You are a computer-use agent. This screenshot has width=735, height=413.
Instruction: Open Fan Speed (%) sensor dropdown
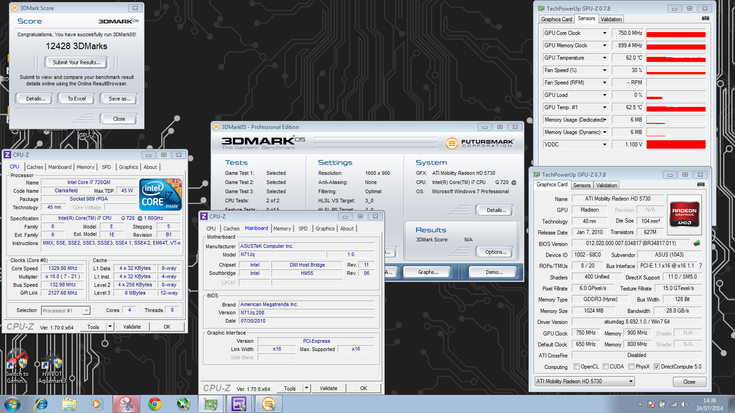tap(605, 70)
